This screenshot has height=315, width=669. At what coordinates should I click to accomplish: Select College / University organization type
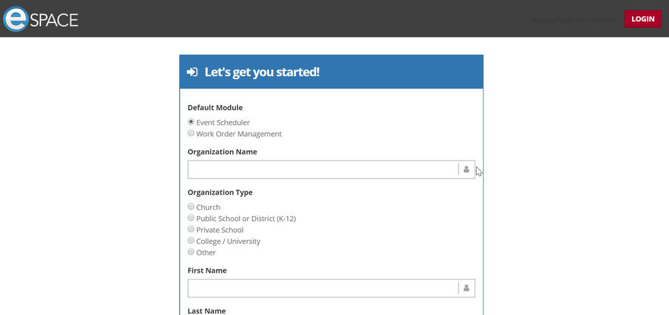click(191, 241)
